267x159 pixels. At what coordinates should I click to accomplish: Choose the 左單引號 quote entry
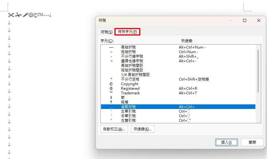178,111
